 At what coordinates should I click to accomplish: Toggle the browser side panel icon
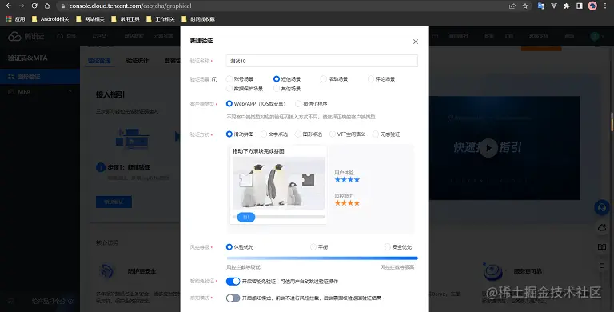[x=580, y=6]
